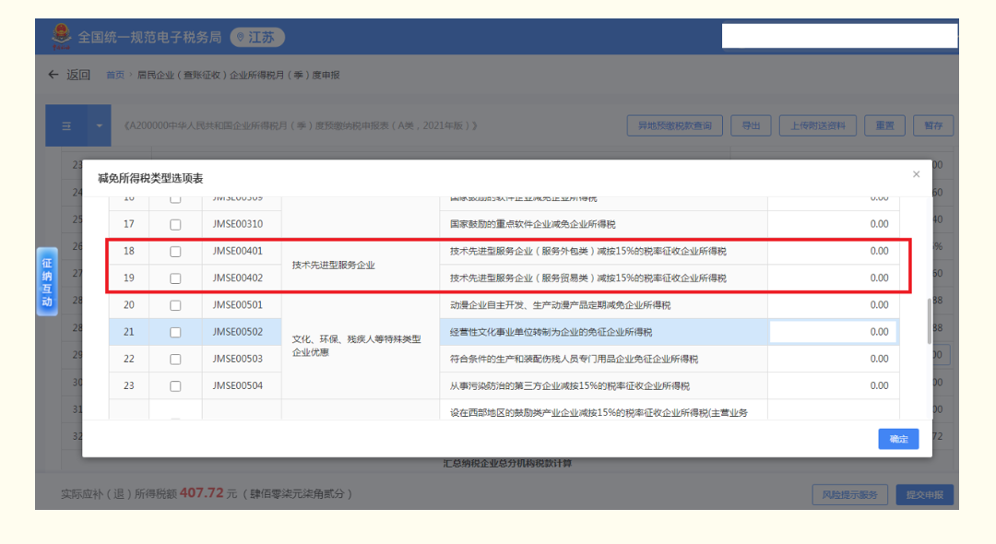Check the box for row 21 JMSE00502

[175, 332]
